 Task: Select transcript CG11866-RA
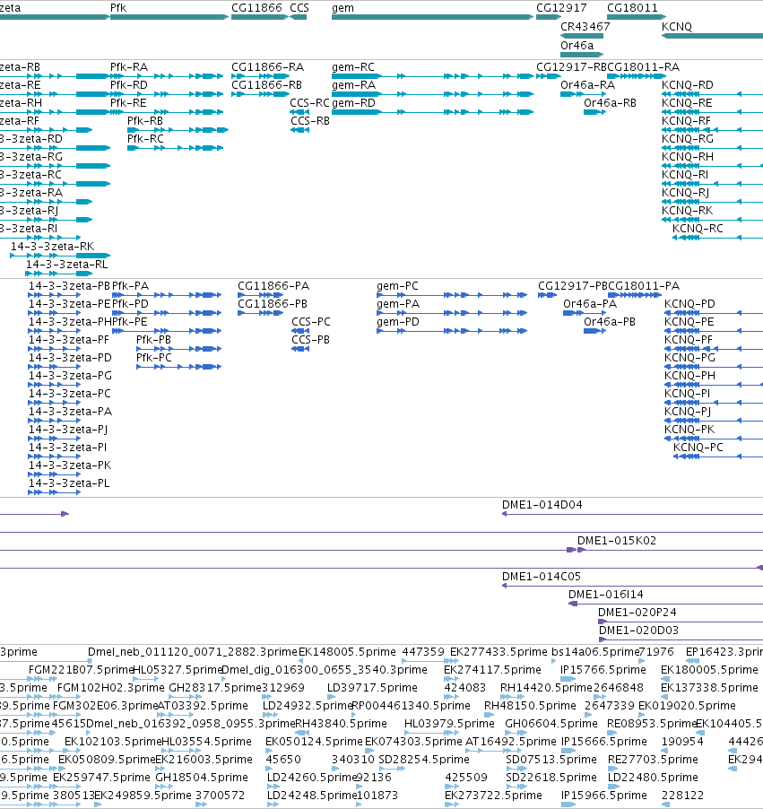click(x=268, y=67)
